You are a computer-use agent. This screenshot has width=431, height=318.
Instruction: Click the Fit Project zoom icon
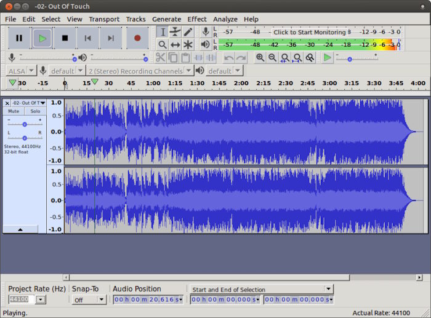click(297, 58)
